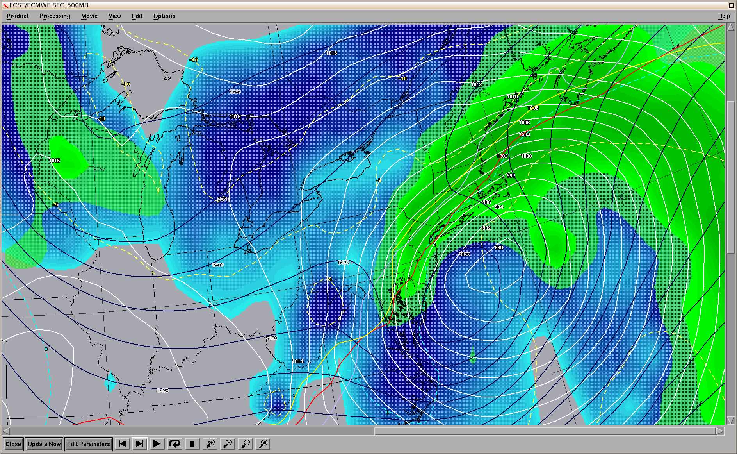Click the vertical scrollbar down arrow
The width and height of the screenshot is (737, 454).
tap(730, 420)
